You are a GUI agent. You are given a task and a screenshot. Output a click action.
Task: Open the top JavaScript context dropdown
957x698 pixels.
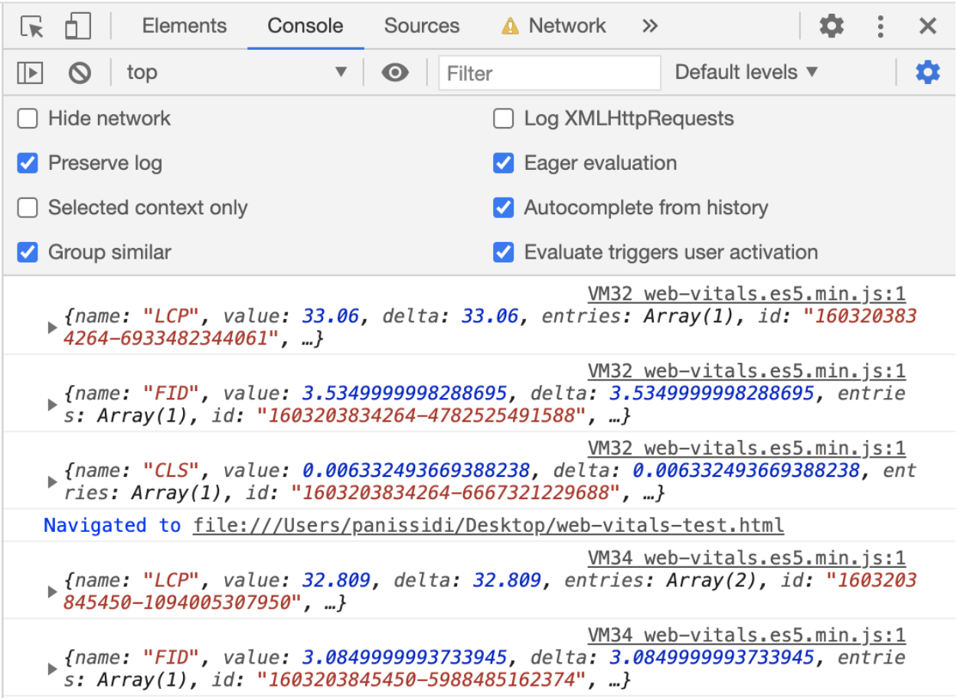(x=236, y=73)
